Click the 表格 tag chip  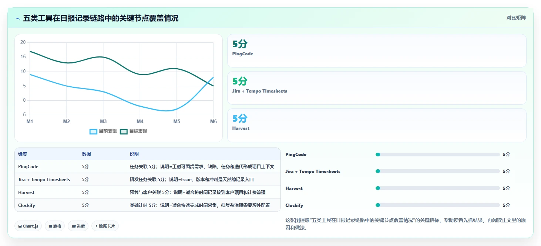point(55,226)
